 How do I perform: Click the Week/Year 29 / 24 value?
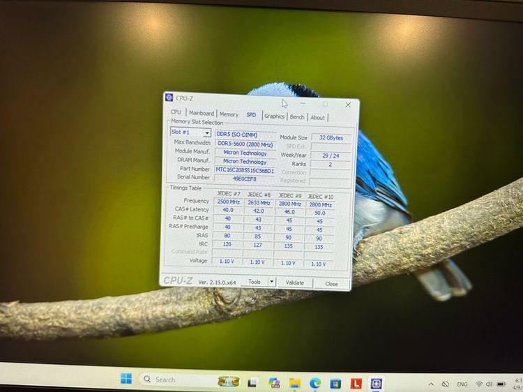tap(331, 156)
